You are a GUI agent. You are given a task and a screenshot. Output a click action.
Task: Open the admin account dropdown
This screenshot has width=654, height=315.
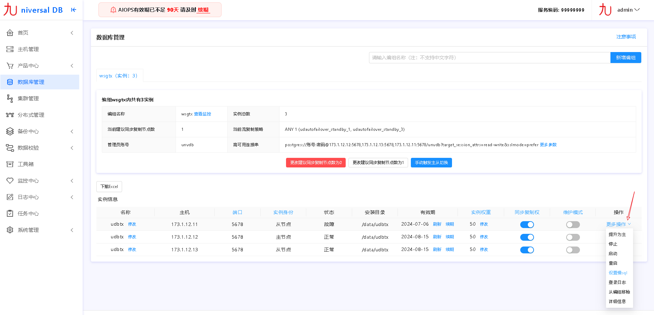pos(628,10)
